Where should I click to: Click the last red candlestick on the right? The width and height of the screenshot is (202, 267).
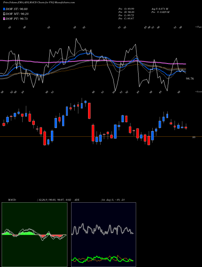click(x=186, y=127)
